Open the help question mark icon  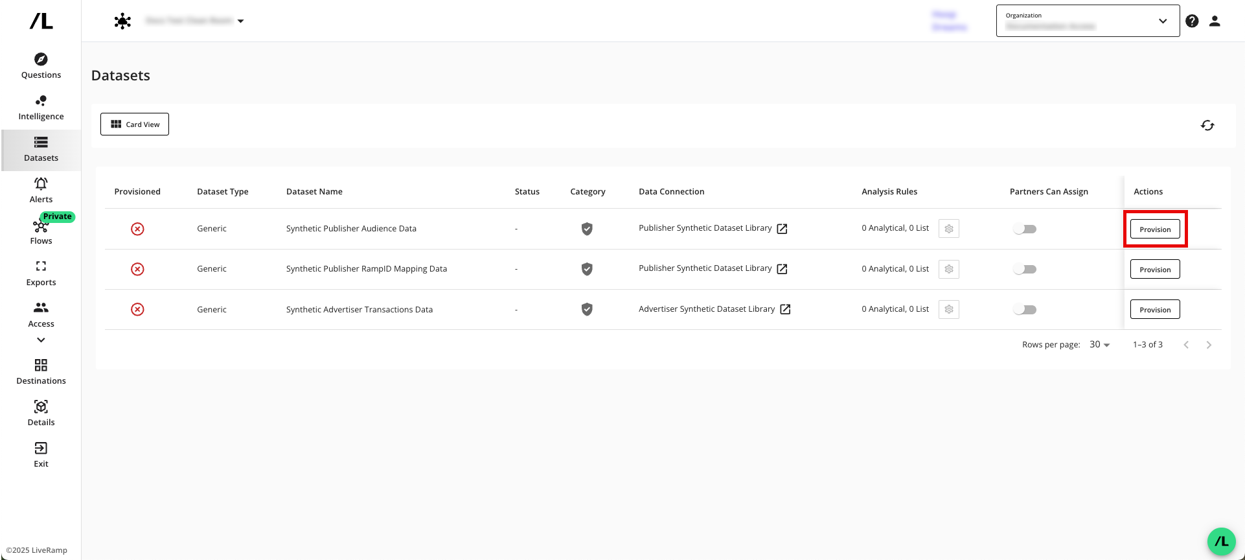coord(1192,21)
